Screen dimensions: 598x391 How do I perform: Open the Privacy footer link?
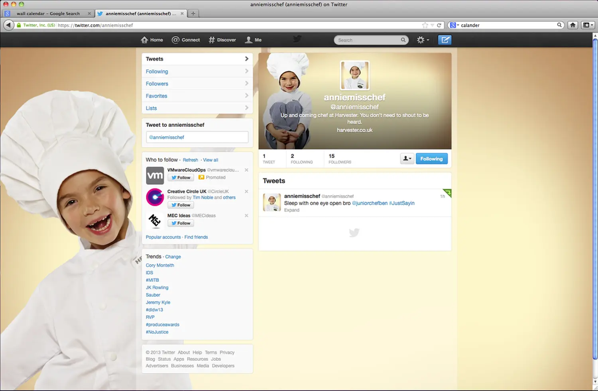(x=227, y=353)
